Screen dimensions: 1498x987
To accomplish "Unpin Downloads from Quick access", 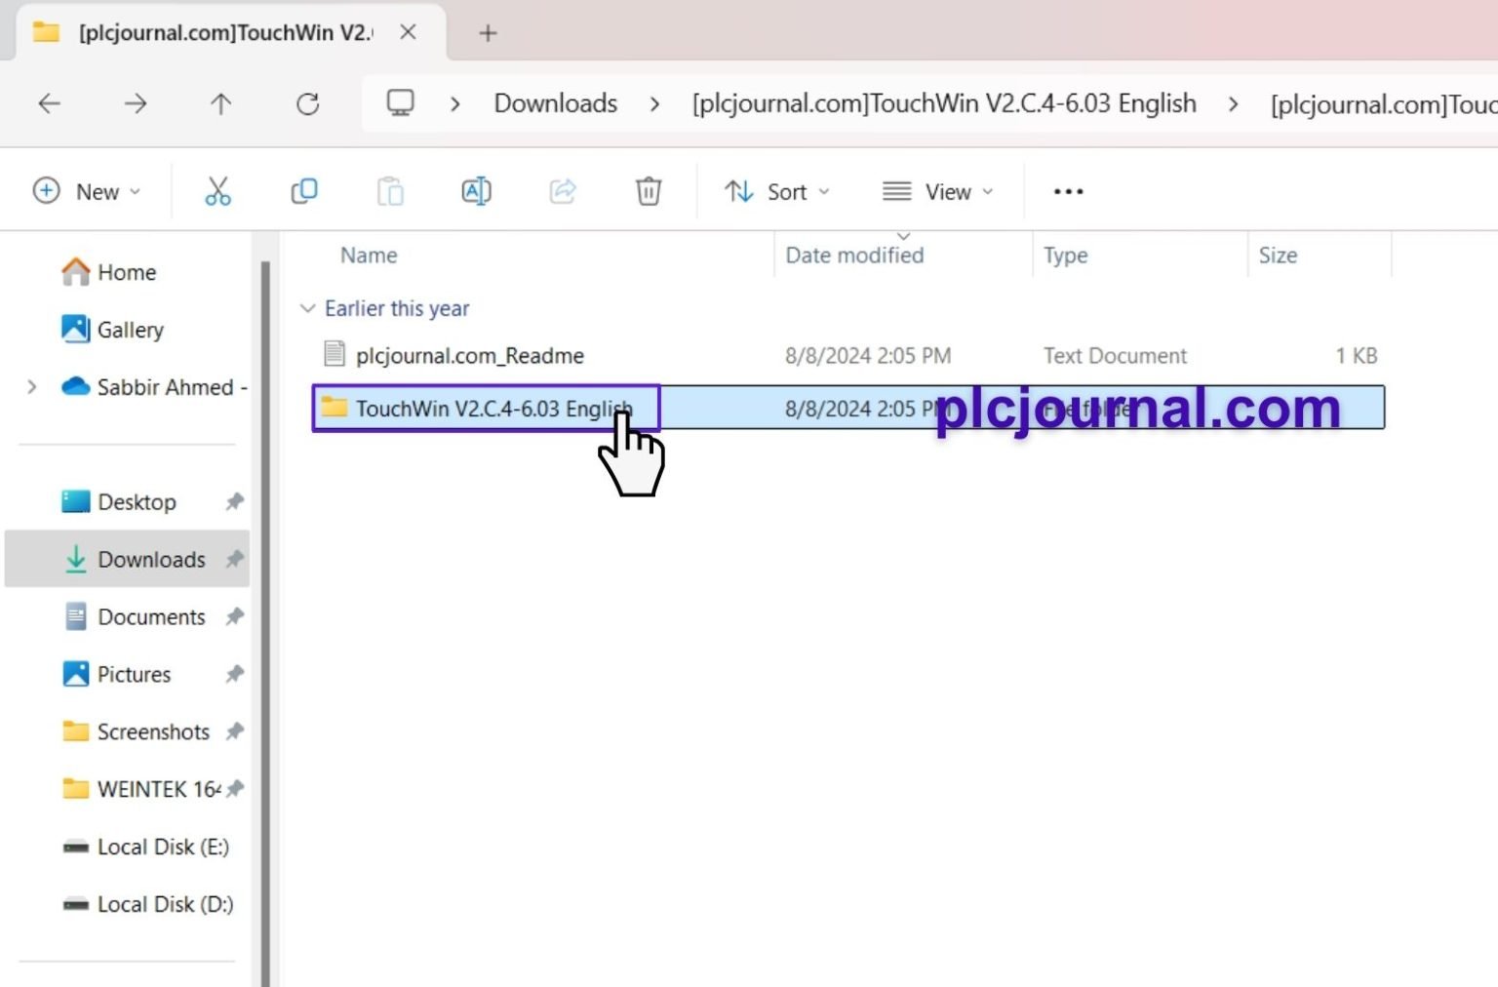I will [x=234, y=559].
